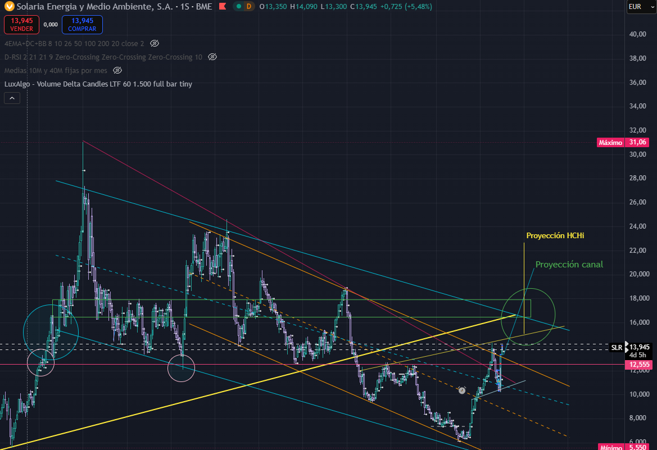Click the closing price C13,945 value
657x450 pixels.
[364, 7]
